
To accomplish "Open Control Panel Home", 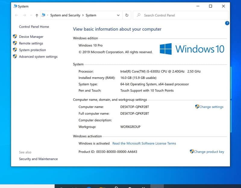I will coord(34,27).
